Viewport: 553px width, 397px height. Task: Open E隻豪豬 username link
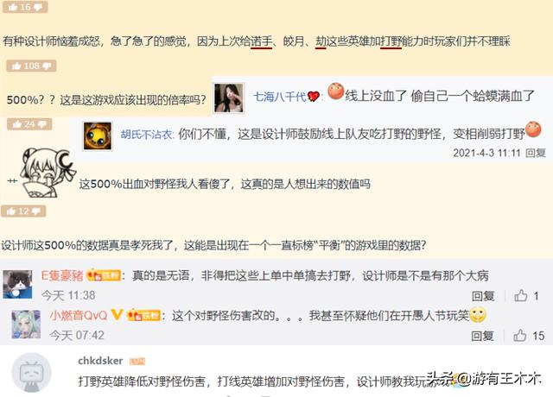click(62, 275)
